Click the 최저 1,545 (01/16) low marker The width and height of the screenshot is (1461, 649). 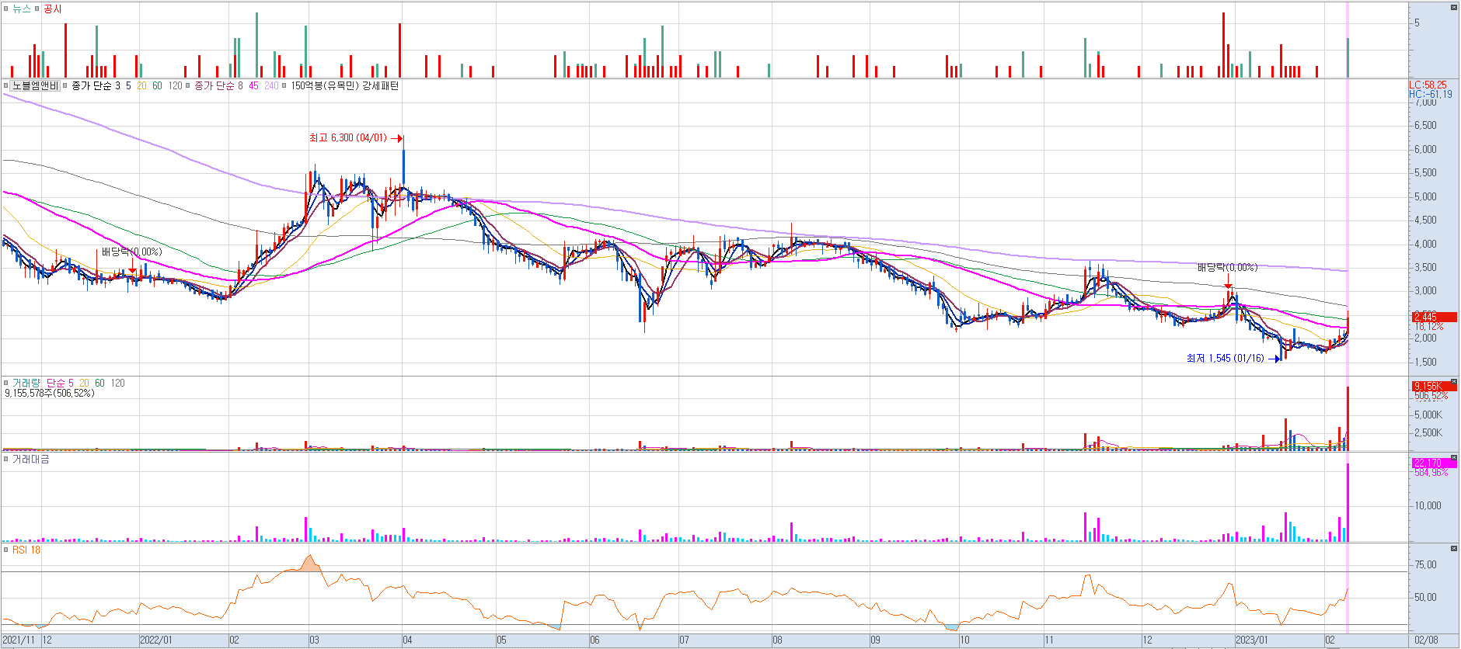tap(1233, 359)
